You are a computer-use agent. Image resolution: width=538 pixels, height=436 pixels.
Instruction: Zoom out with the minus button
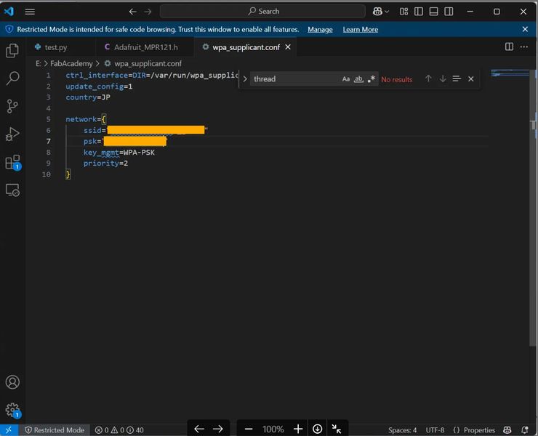(249, 429)
